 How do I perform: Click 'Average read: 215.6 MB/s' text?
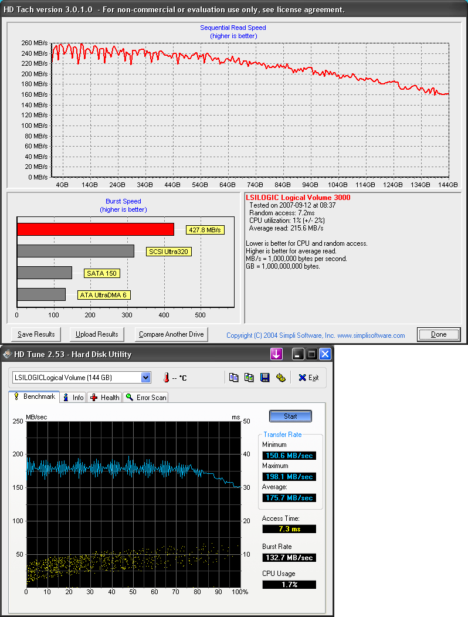coord(286,228)
